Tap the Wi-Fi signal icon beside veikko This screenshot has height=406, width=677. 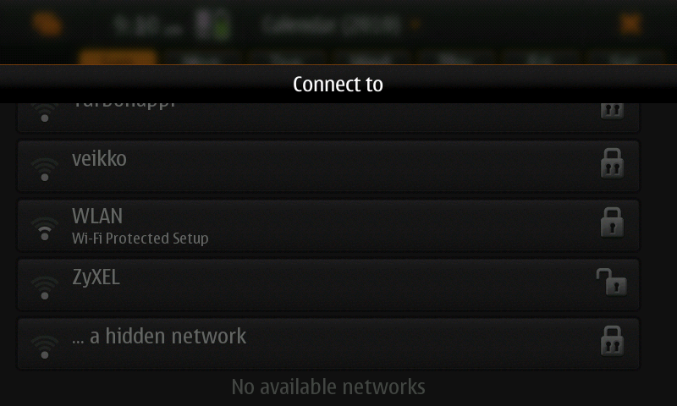point(45,169)
